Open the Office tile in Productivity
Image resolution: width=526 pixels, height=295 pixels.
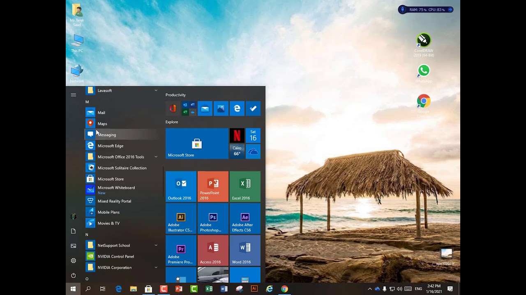pyautogui.click(x=173, y=109)
